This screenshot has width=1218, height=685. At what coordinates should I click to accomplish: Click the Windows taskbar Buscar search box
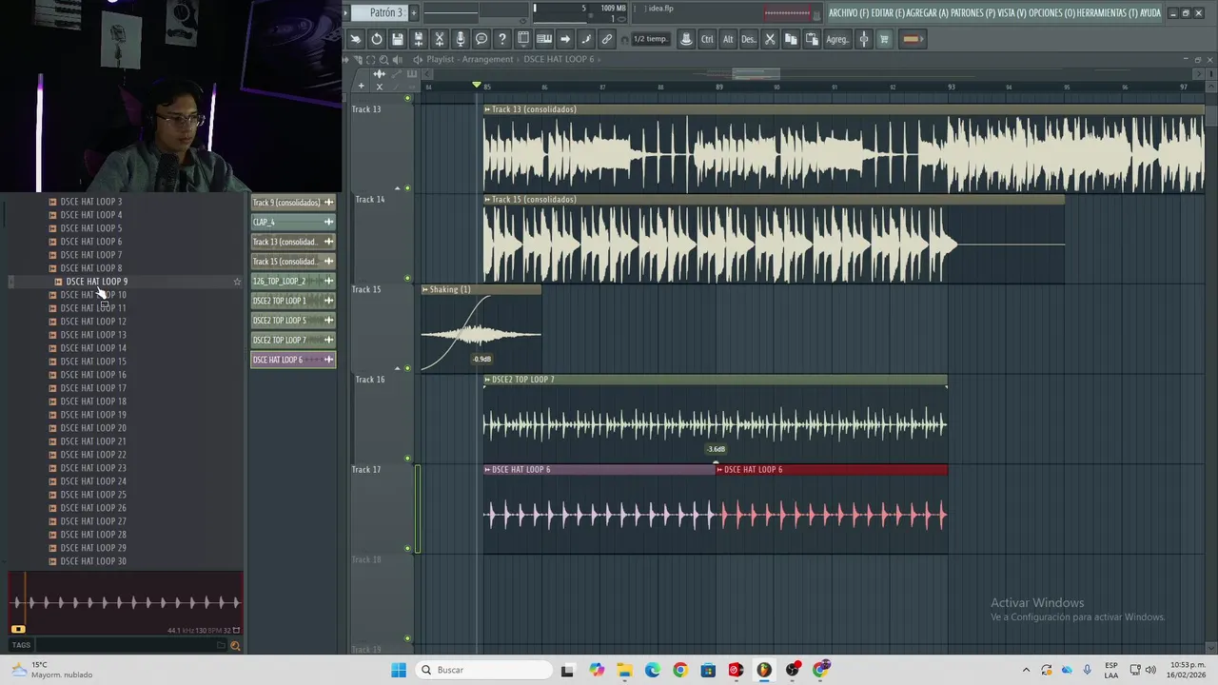click(485, 670)
